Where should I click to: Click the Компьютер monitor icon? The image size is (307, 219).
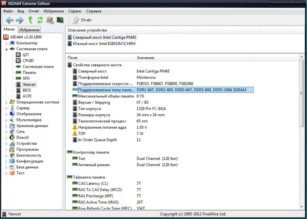pos(12,43)
